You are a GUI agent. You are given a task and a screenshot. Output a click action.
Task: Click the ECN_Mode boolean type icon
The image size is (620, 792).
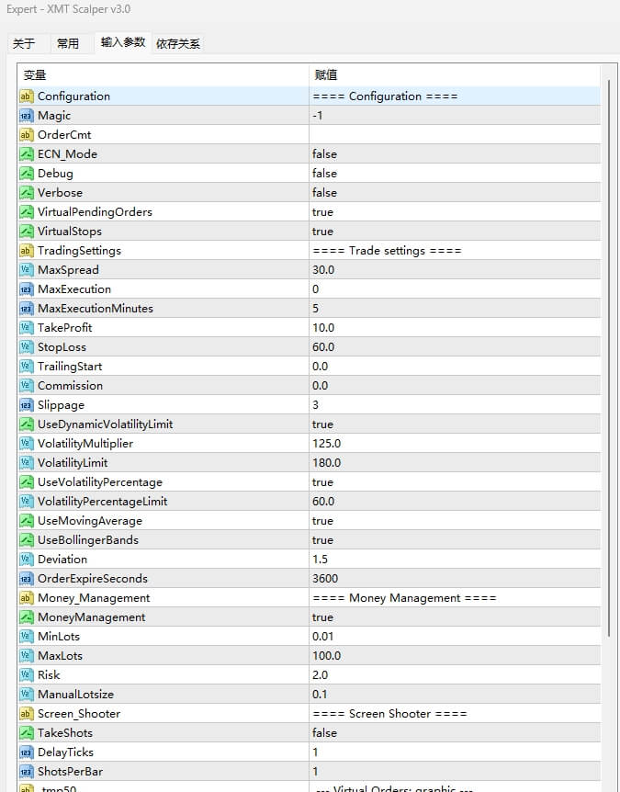(x=26, y=154)
